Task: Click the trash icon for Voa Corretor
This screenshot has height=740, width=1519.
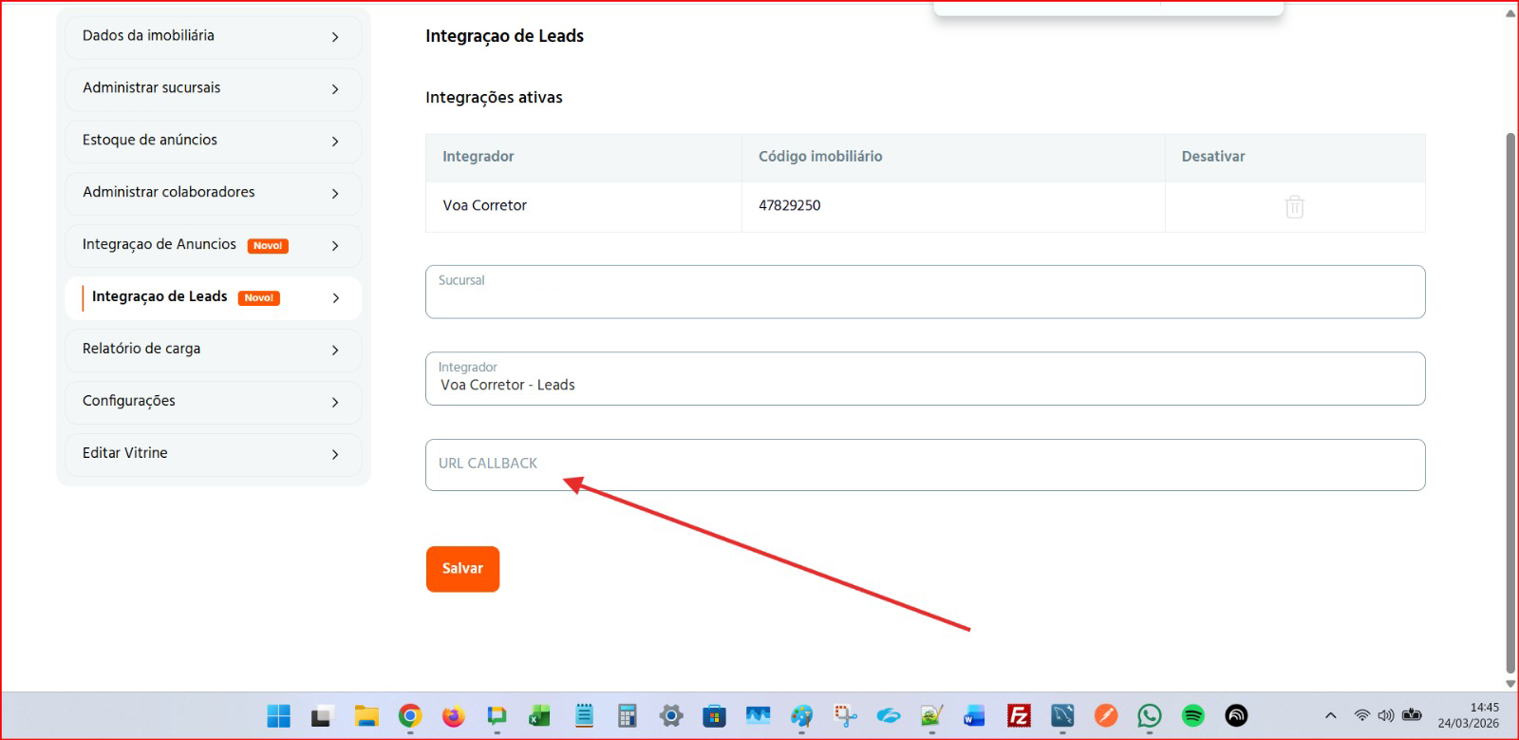Action: (x=1294, y=207)
